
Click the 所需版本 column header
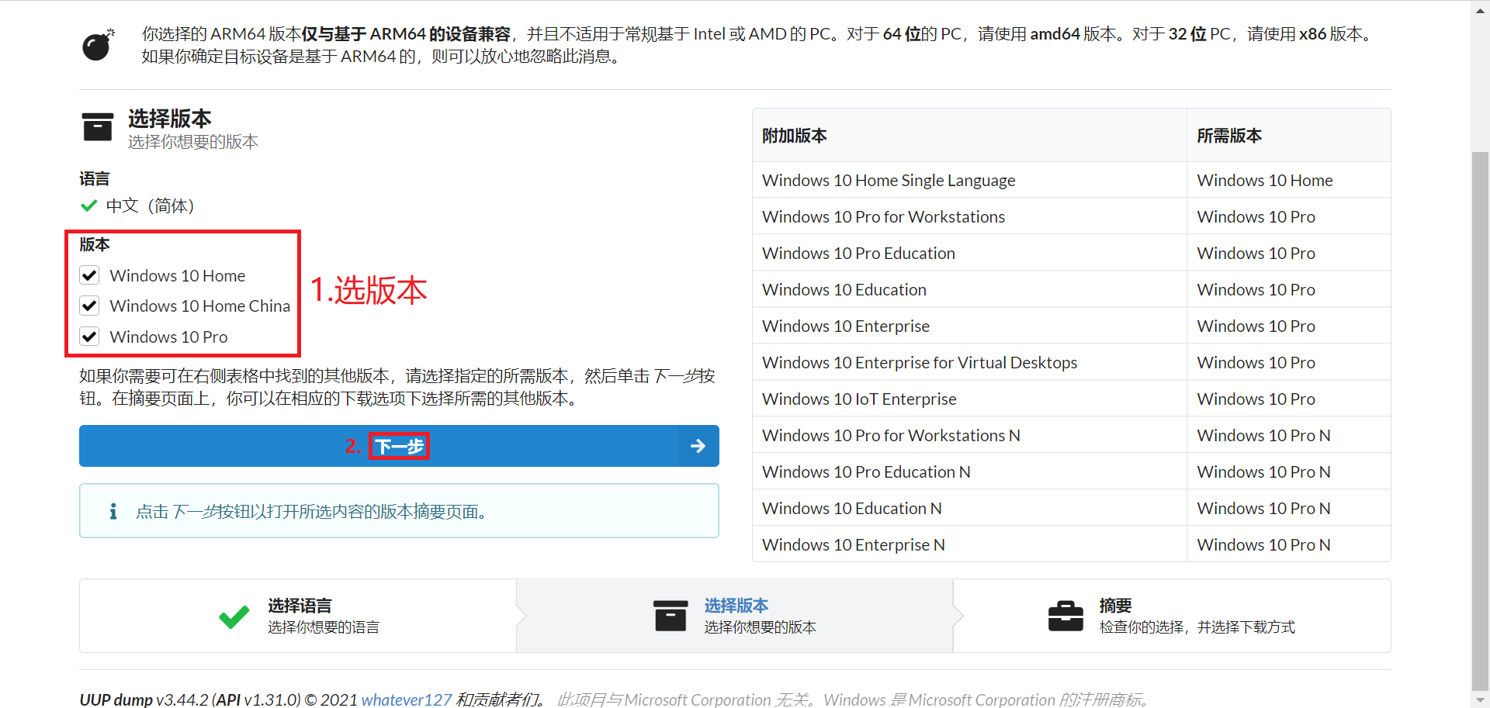[1288, 136]
